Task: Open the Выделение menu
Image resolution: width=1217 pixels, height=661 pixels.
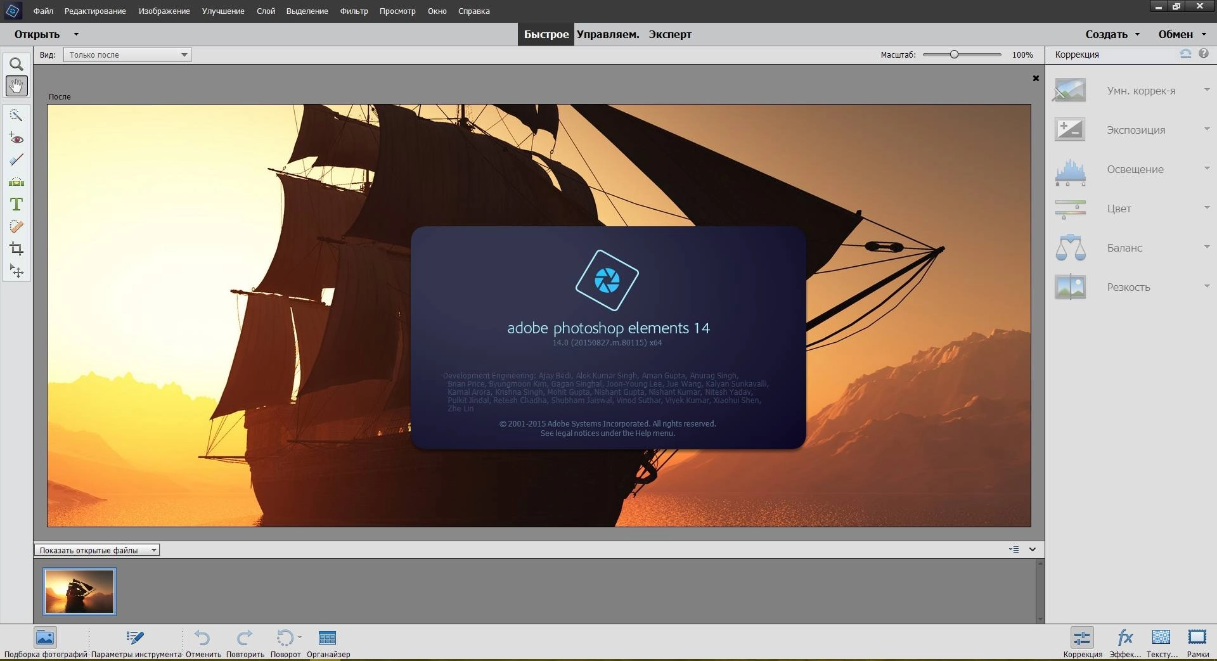Action: pos(307,11)
